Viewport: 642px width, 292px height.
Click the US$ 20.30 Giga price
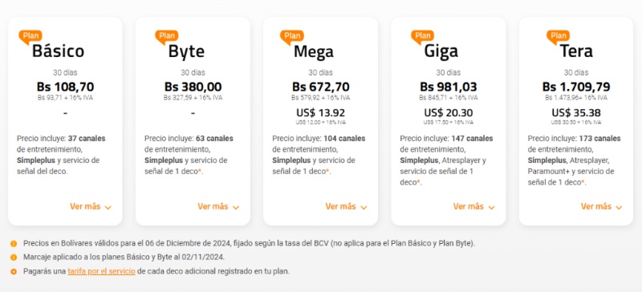pos(449,112)
